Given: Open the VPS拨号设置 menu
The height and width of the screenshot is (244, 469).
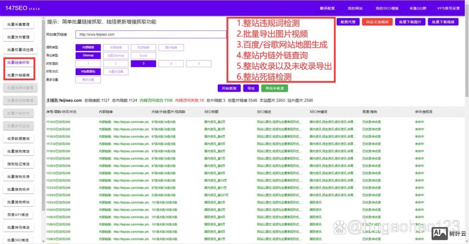Looking at the screenshot, I should 448,8.
